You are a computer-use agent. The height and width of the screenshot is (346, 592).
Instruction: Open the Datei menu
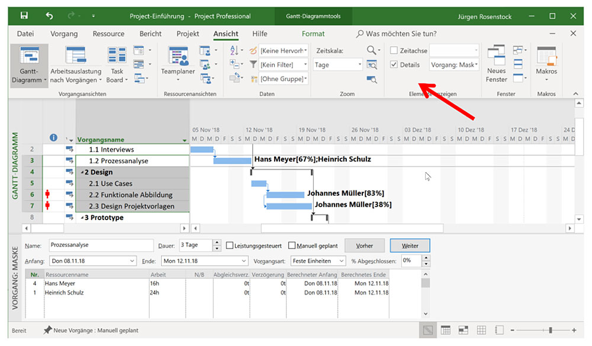(x=25, y=34)
